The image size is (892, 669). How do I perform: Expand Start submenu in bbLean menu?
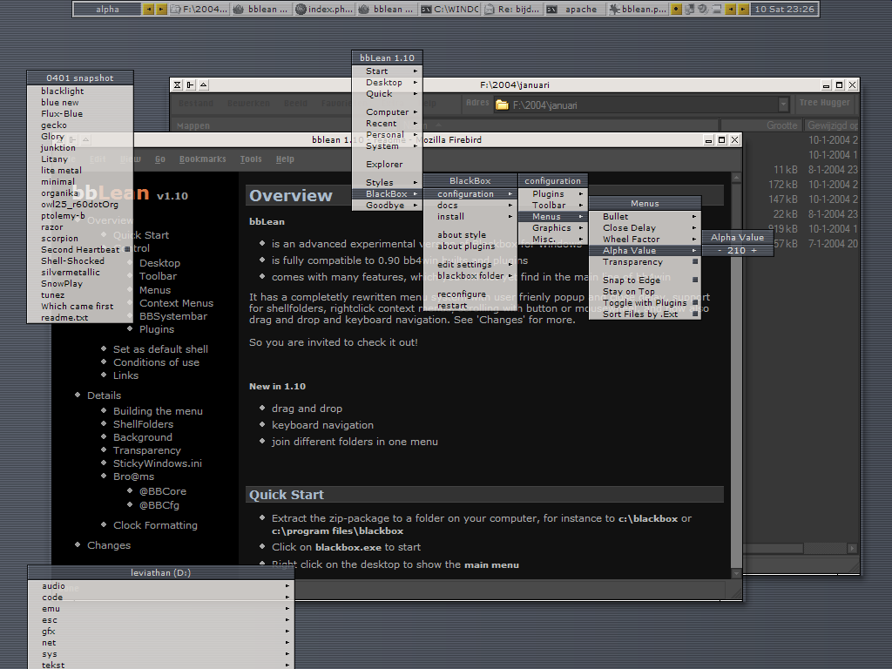(x=387, y=71)
